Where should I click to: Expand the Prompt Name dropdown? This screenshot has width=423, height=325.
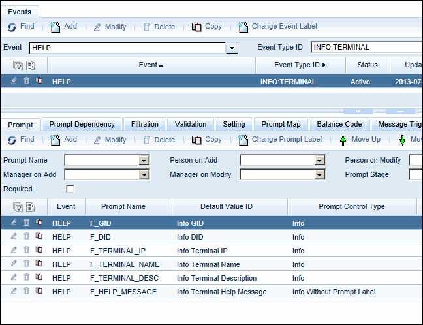(144, 161)
